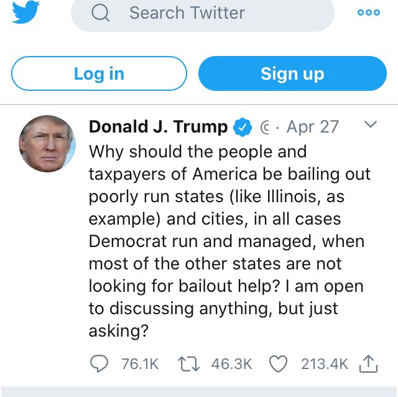Click the Twitter bird logo
398x397 pixels.
25,12
